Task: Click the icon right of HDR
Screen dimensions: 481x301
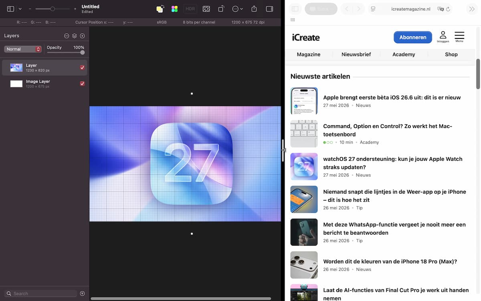Action: point(206,9)
